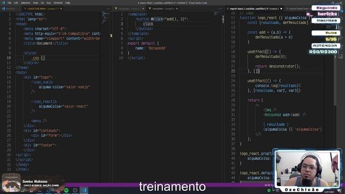Open more actions for first editor group
This screenshot has width=345, height=194.
(108, 9)
